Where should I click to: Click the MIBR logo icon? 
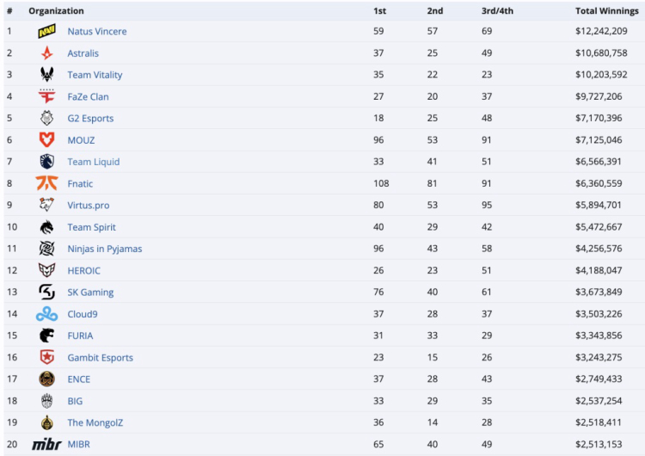[x=46, y=444]
